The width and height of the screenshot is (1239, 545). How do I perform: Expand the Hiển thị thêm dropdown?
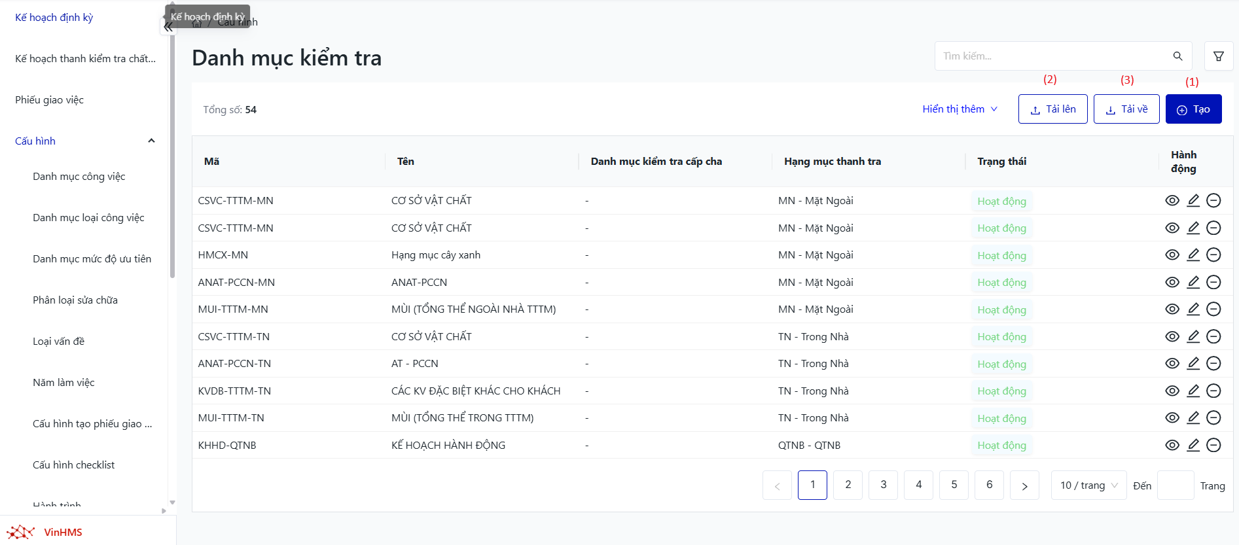(960, 109)
